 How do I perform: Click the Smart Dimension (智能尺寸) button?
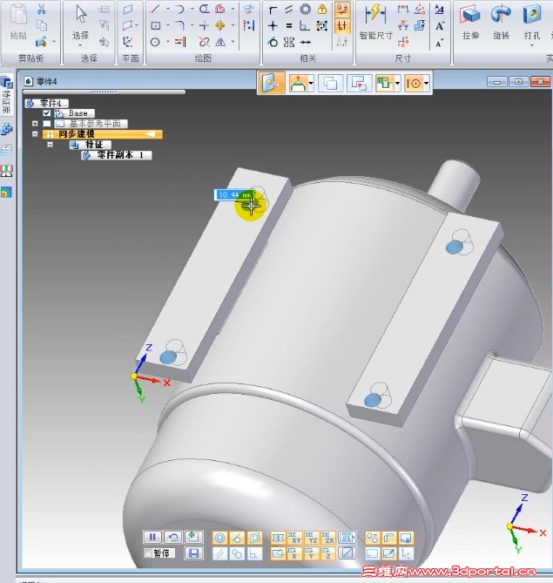(375, 22)
